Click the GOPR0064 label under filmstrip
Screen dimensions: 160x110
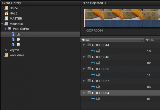point(95,31)
